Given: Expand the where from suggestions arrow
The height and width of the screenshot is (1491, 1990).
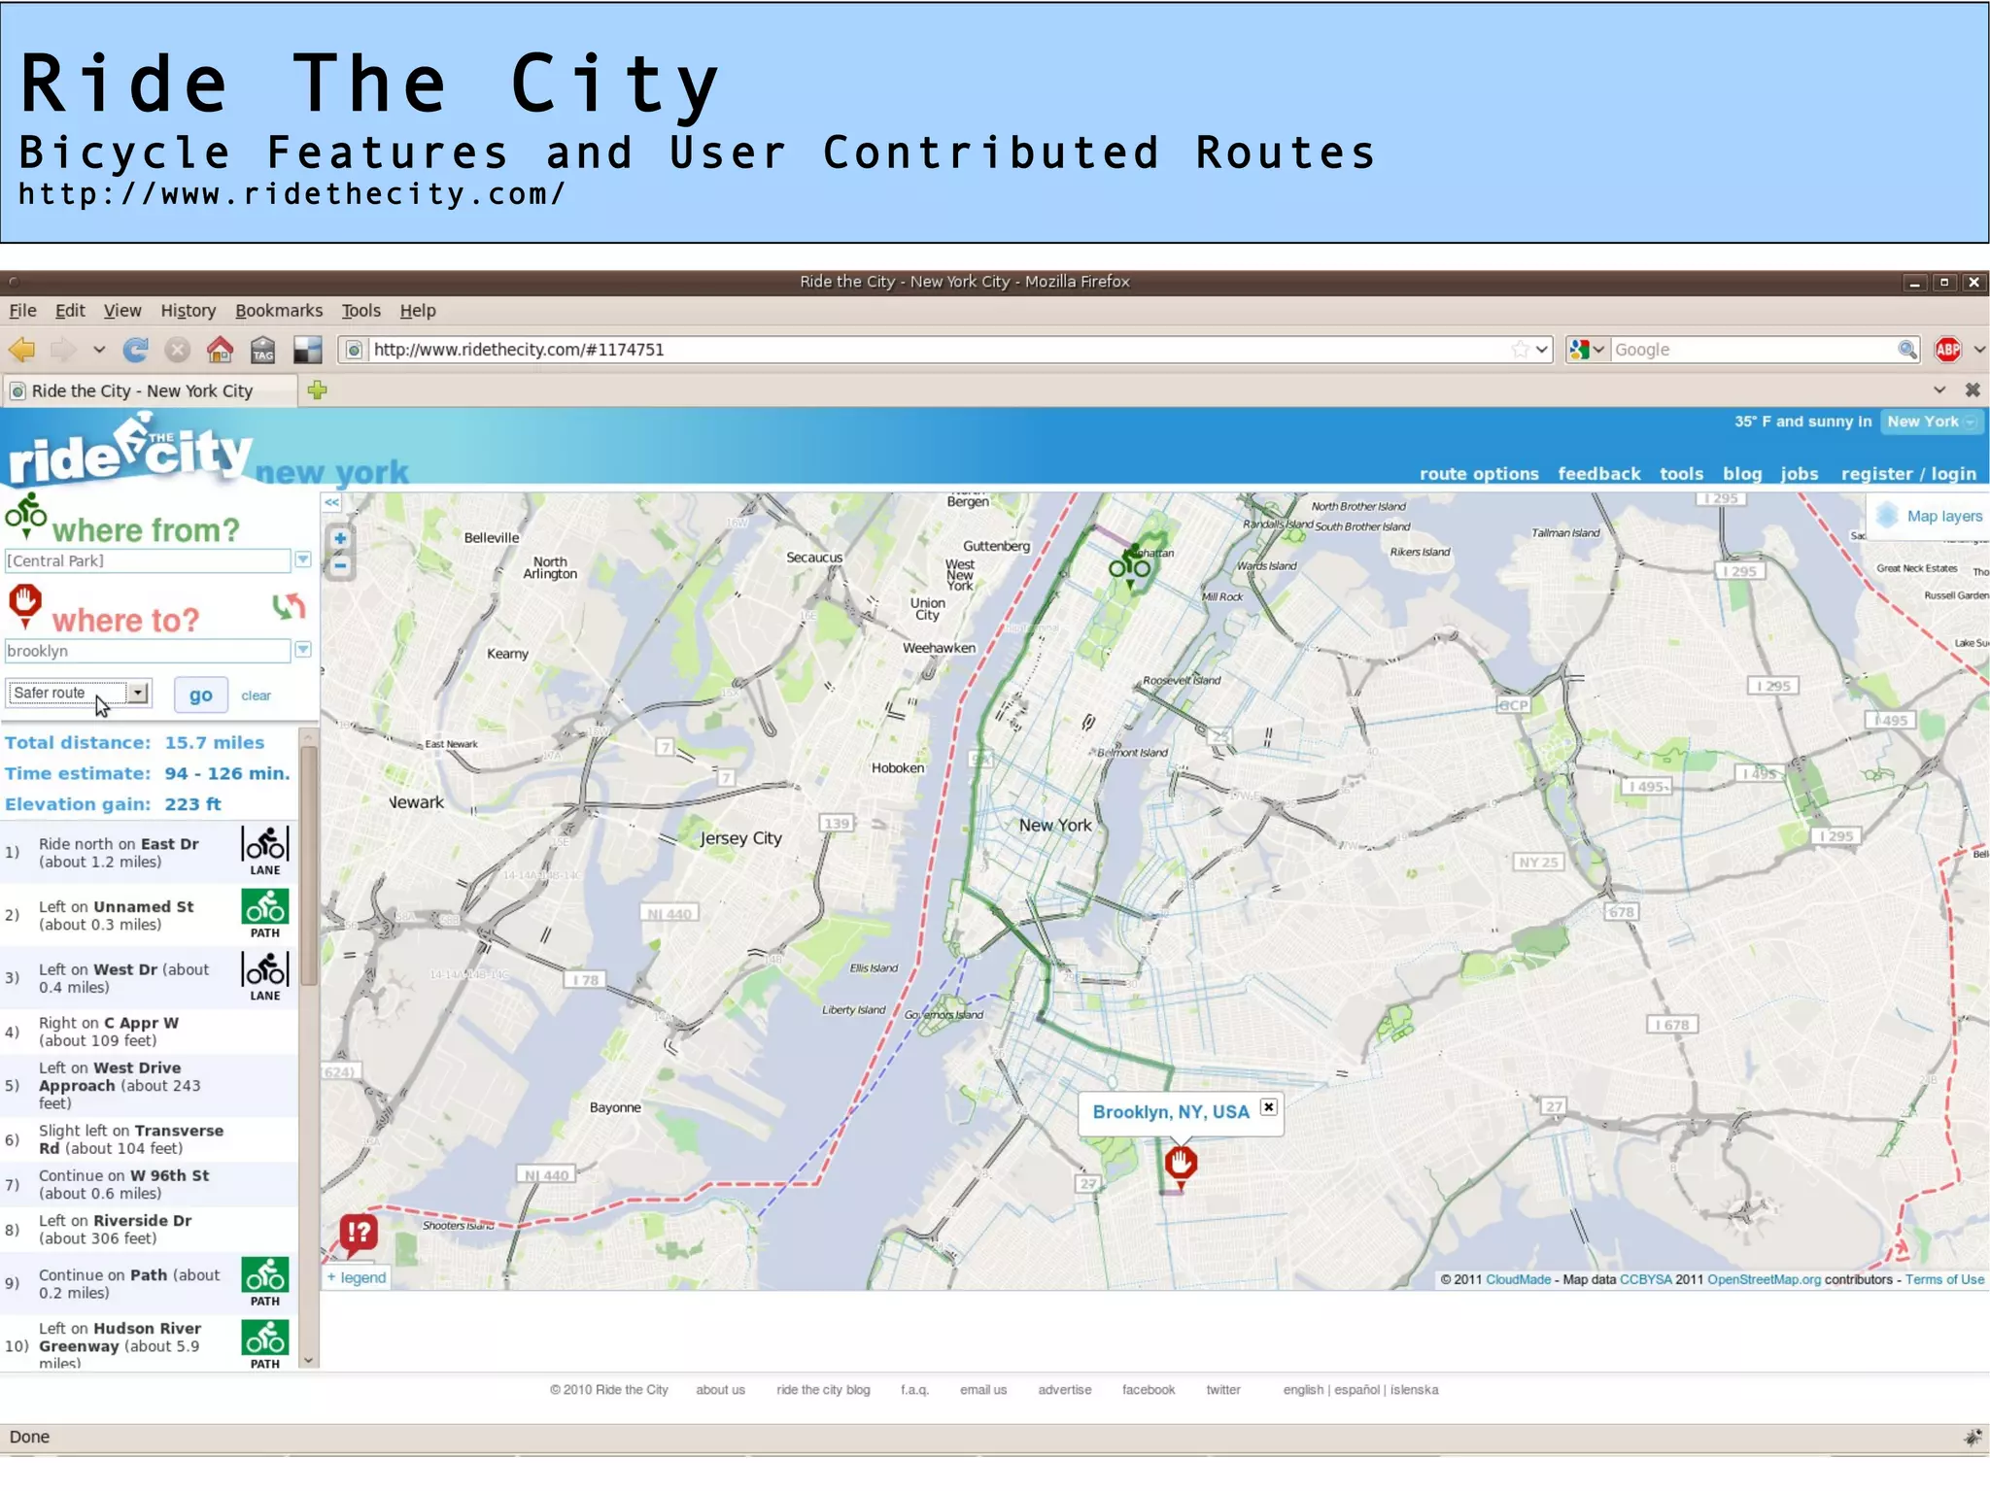Looking at the screenshot, I should pyautogui.click(x=303, y=559).
